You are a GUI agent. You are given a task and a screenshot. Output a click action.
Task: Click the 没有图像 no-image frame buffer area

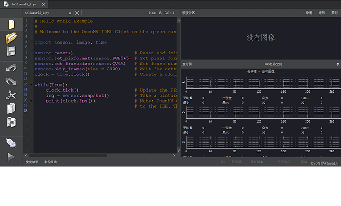coord(261,38)
